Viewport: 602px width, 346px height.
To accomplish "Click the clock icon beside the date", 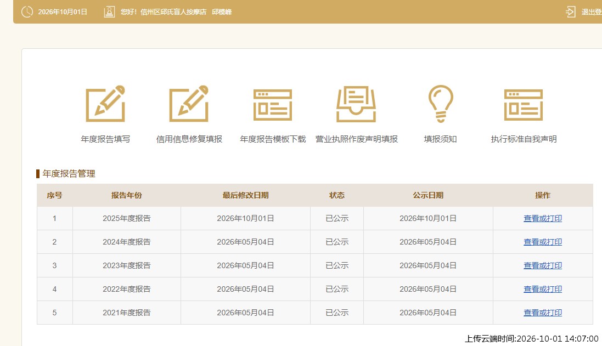I will click(27, 12).
